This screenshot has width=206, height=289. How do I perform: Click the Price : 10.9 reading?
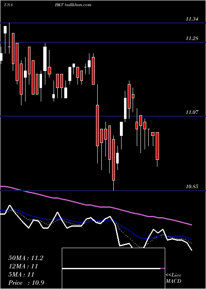point(26,283)
